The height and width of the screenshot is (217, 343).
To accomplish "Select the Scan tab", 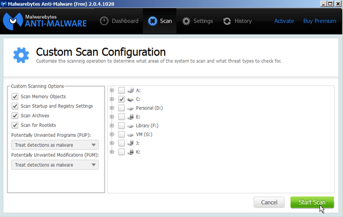I will coord(160,21).
